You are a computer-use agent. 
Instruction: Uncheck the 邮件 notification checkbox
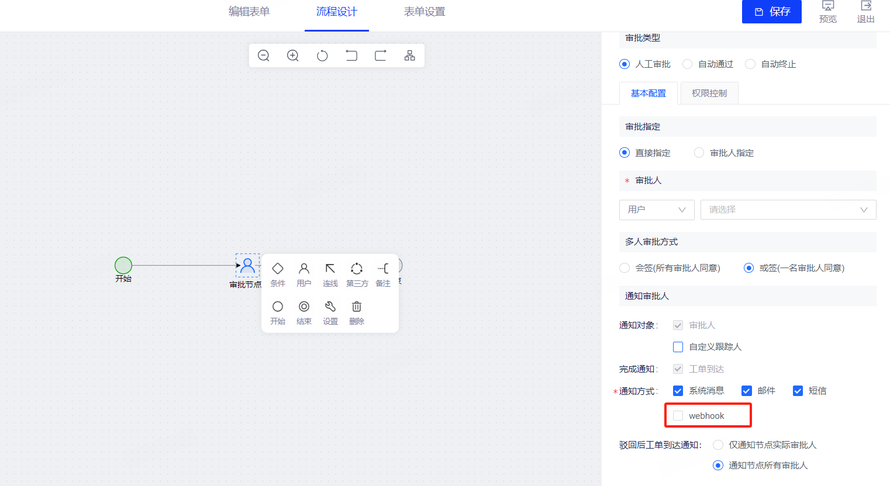pyautogui.click(x=747, y=391)
